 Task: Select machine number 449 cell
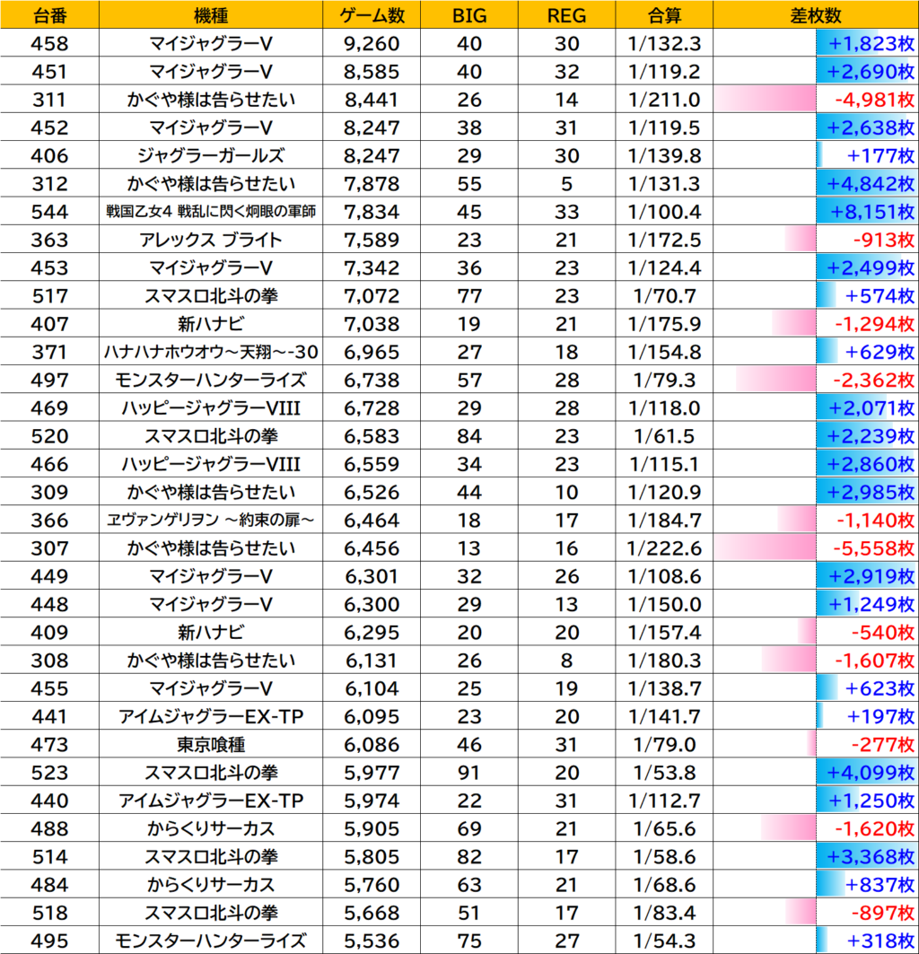[49, 575]
